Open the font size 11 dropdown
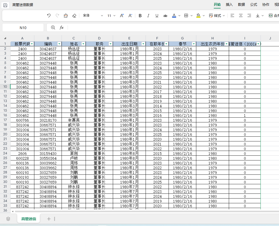Image resolution: width=279 pixels, height=226 pixels. (111, 16)
